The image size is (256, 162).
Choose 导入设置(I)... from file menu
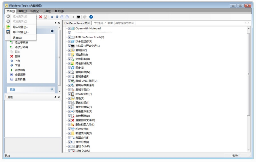(20, 27)
